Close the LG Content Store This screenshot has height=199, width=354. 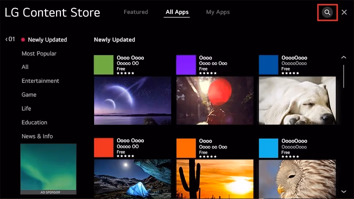[x=344, y=13]
